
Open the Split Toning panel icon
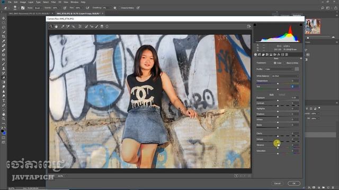(271, 55)
